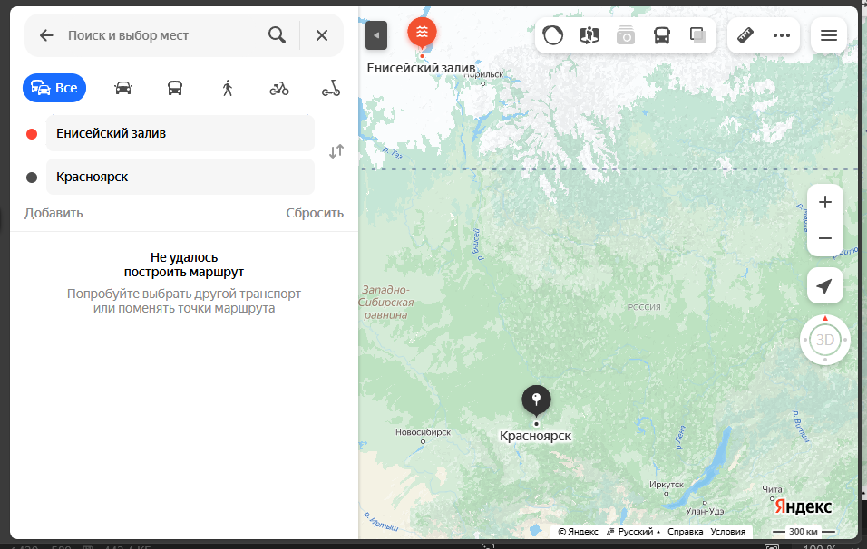Select the 'Все' transport mode tab
Screen dimensions: 867x549
54,88
